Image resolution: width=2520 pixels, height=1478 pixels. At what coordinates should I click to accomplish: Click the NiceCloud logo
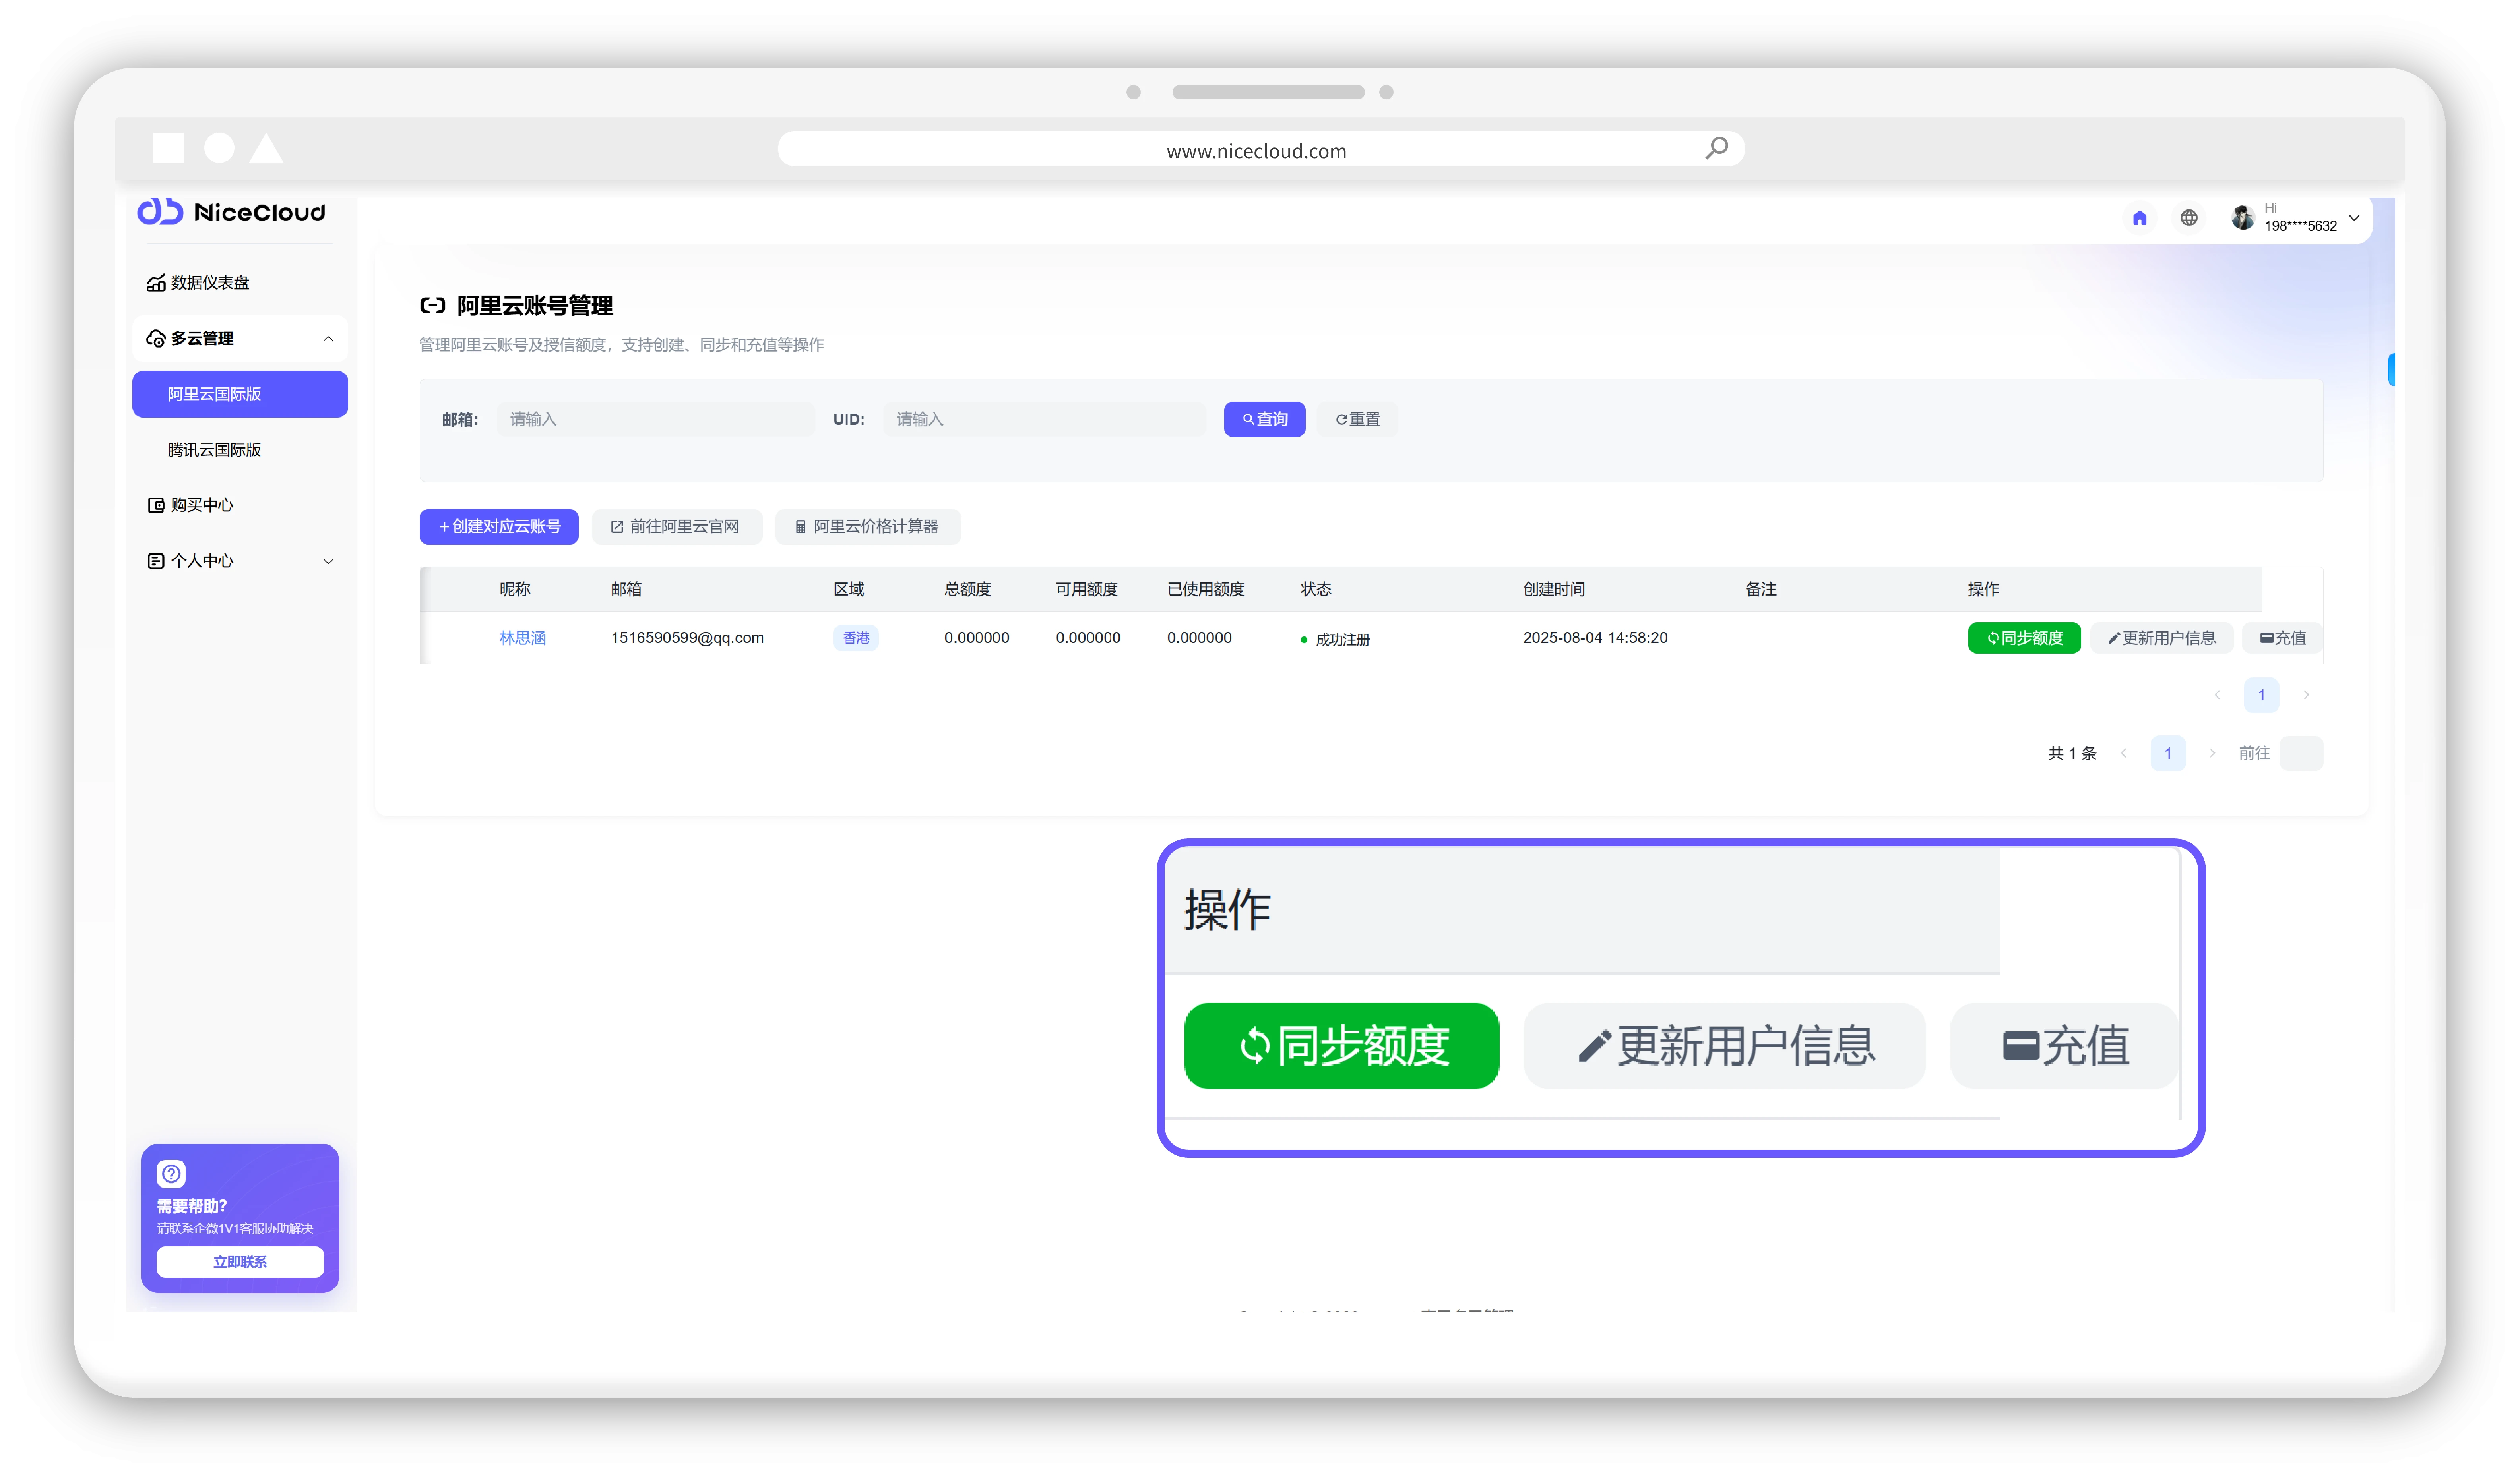coord(231,212)
